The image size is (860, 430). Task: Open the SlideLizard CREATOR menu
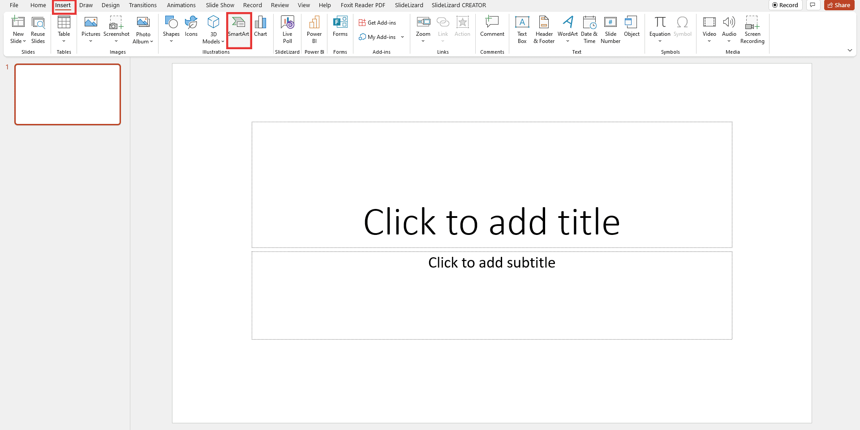pyautogui.click(x=458, y=5)
